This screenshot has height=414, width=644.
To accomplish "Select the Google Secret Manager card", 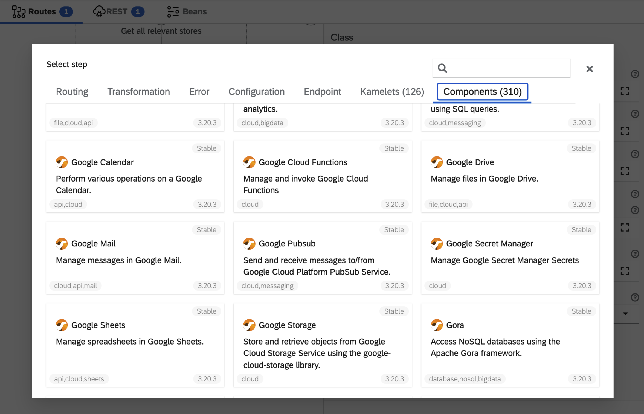I will (x=510, y=258).
